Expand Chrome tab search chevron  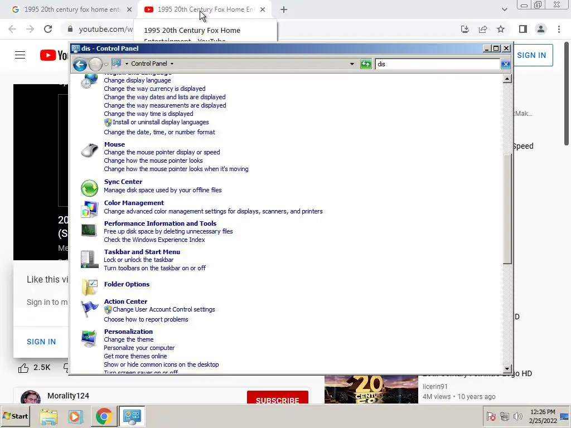(504, 9)
